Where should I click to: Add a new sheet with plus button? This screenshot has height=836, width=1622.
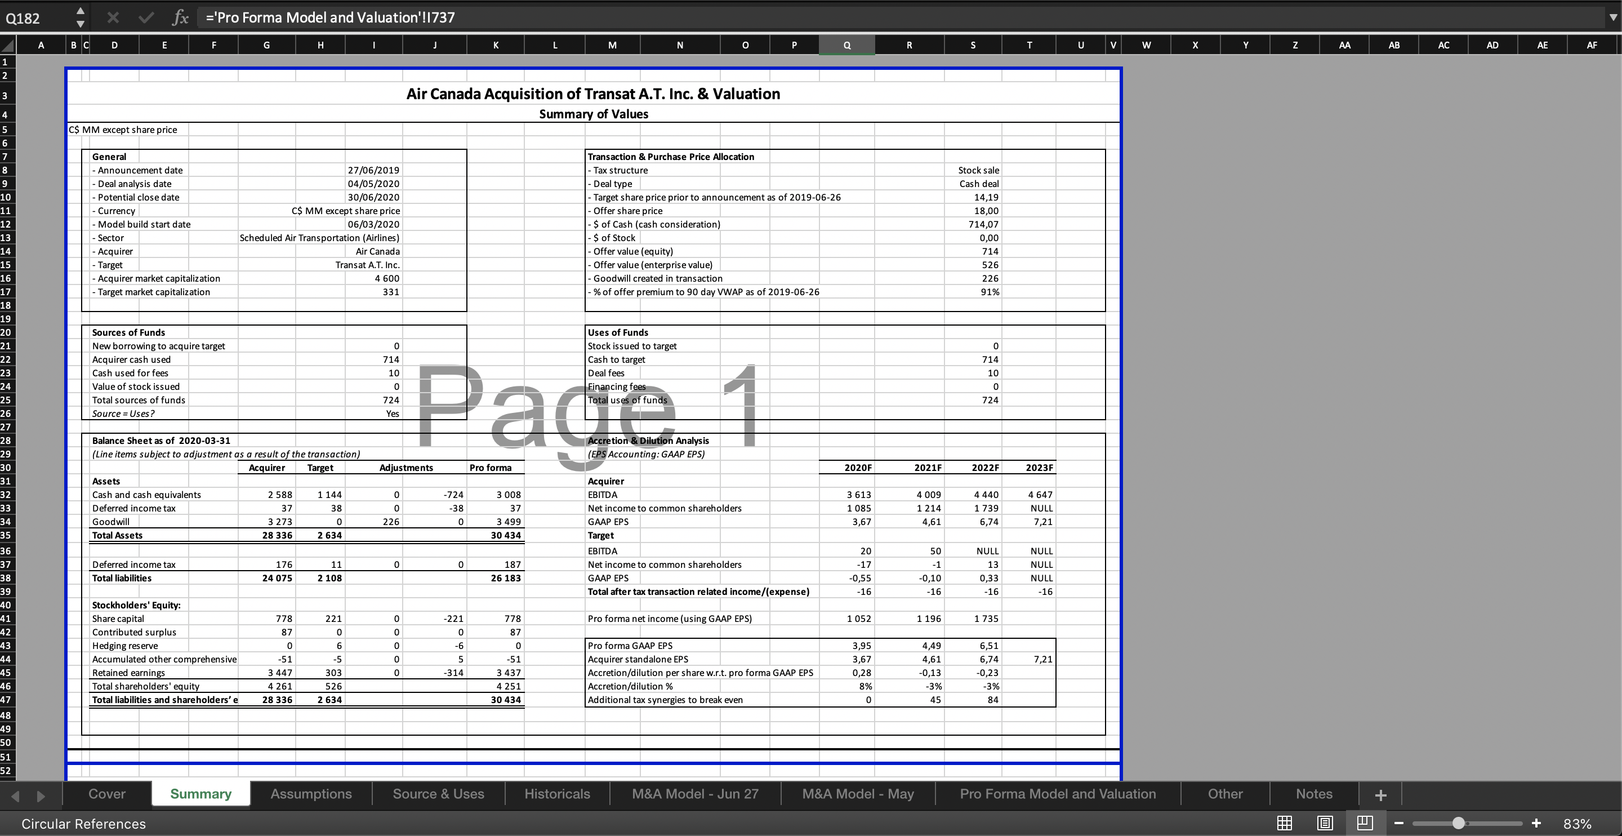pyautogui.click(x=1380, y=794)
